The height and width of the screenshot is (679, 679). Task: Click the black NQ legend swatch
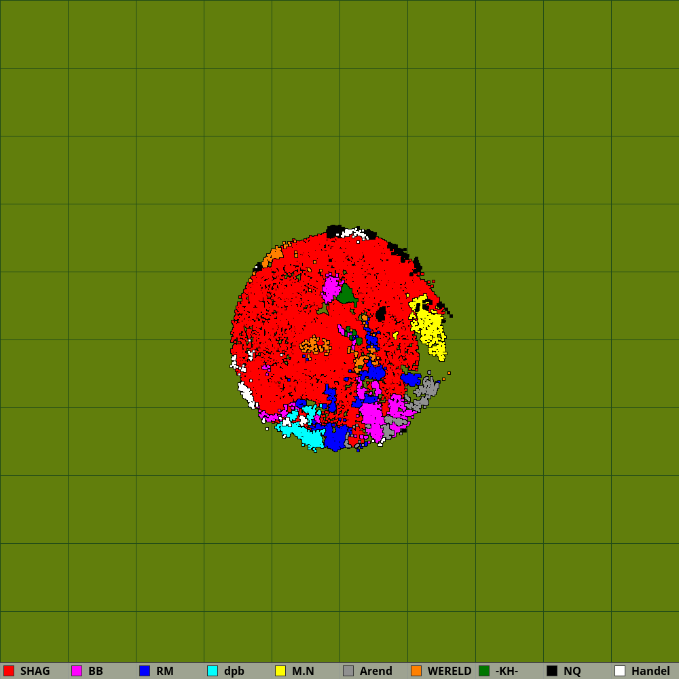[552, 671]
